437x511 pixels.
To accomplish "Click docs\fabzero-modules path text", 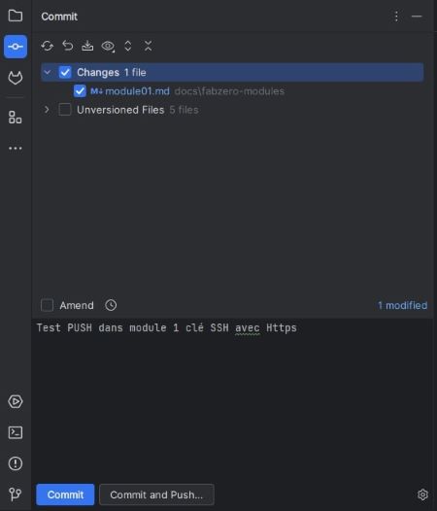I will click(229, 91).
